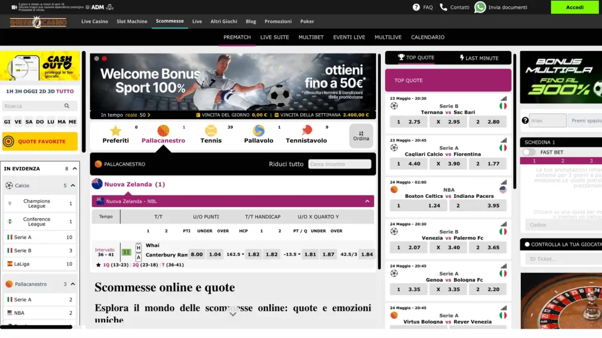
Task: Click the search magnifier icon
Action: (67, 106)
